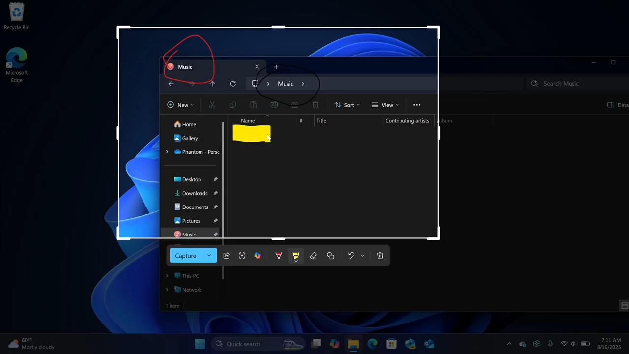Open Microsoft Edge from the taskbar
Image resolution: width=629 pixels, height=354 pixels.
click(372, 344)
